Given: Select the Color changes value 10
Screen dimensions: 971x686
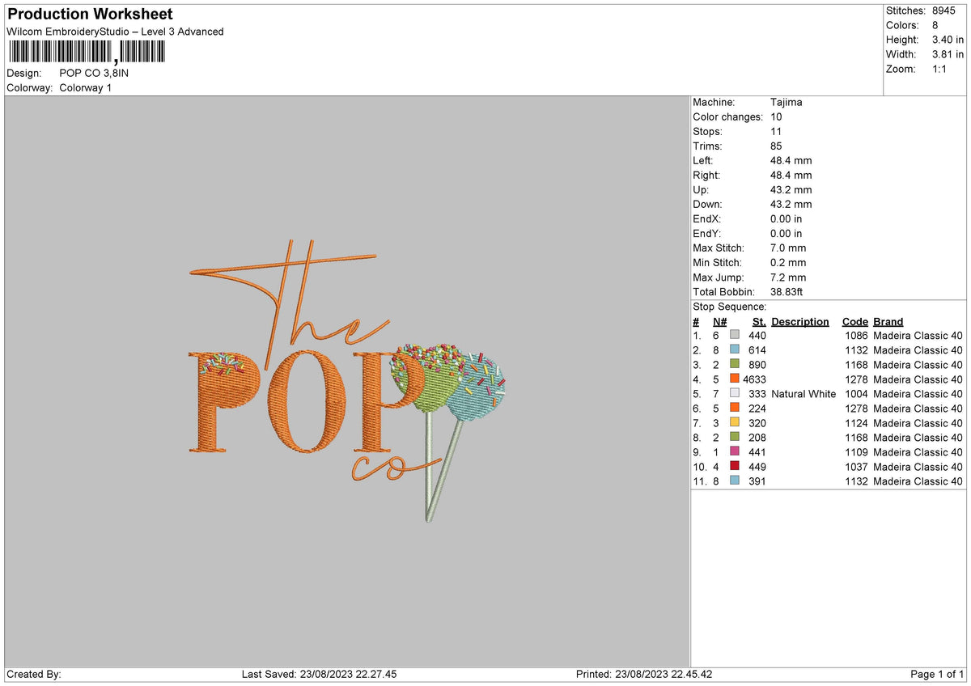Looking at the screenshot, I should [x=778, y=117].
